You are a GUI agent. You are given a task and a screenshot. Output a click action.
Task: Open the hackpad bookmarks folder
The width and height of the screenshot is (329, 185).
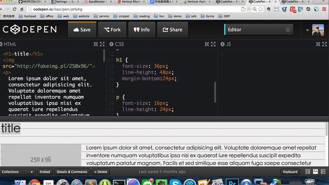click(27, 16)
